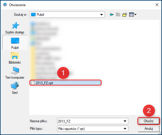Viewport: 162px width, 135px height.
Task: Create a new folder with toolbar icon
Action: pyautogui.click(x=125, y=14)
